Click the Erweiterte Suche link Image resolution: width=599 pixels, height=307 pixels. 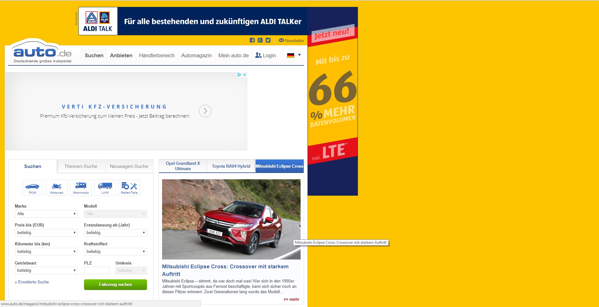tap(32, 282)
